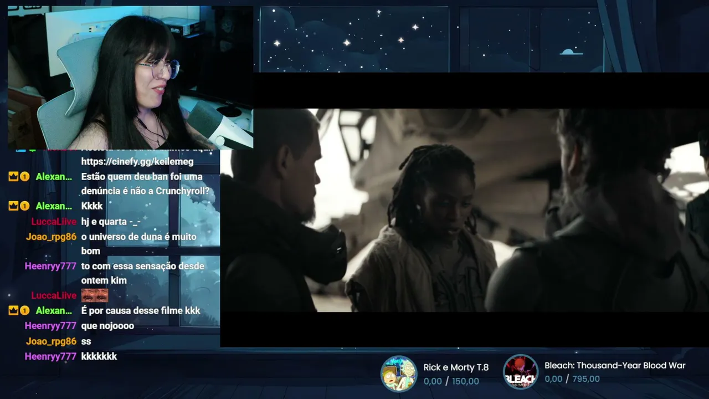Click the message 'que nojoooo'
This screenshot has height=399, width=709.
[x=107, y=326]
